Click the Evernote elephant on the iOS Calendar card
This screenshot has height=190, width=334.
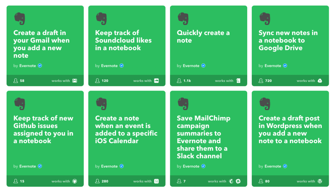pos(101,104)
